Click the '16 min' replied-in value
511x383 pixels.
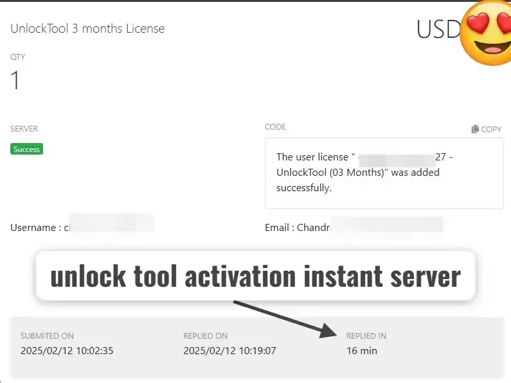pyautogui.click(x=362, y=351)
